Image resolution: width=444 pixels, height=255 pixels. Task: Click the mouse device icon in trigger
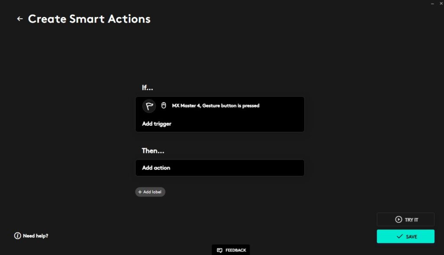coord(163,105)
